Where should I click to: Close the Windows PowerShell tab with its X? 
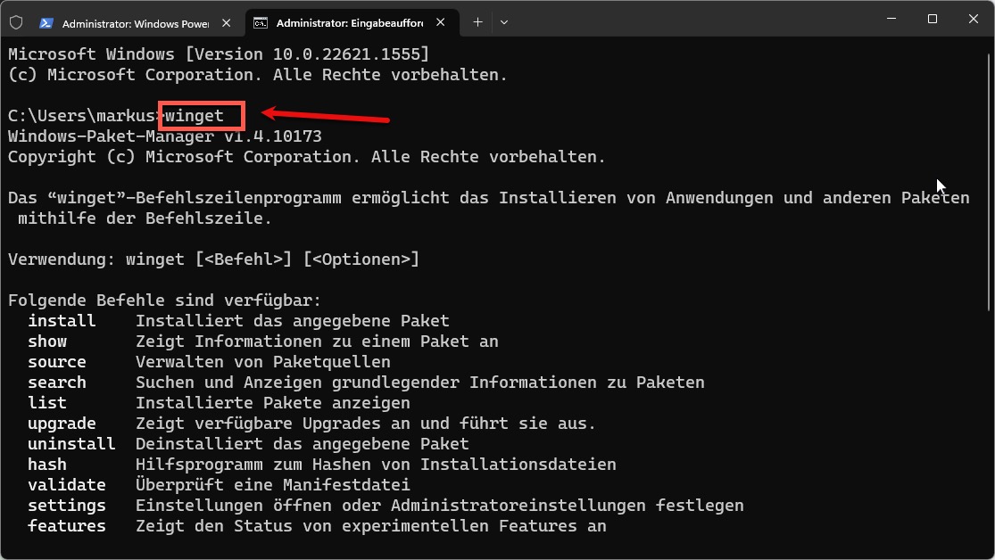(x=227, y=21)
